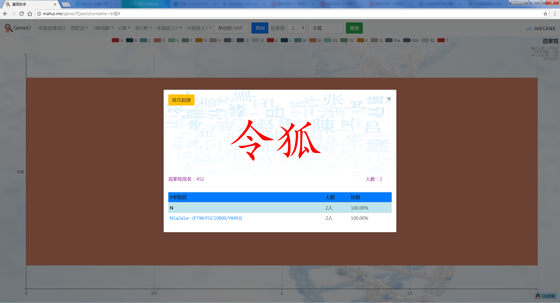The width and height of the screenshot is (560, 303).
Task: Reload the page with refresh icon
Action: (x=21, y=14)
